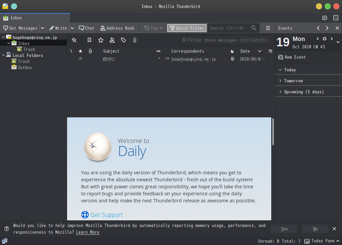Select the Inbox folder in tree
This screenshot has height=245, width=342.
coord(24,43)
